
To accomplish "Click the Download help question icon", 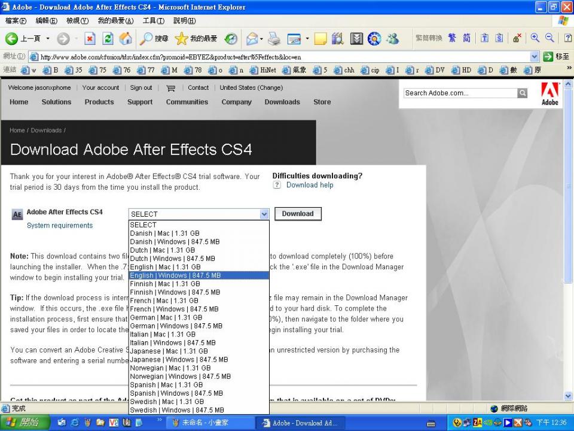I will point(277,185).
